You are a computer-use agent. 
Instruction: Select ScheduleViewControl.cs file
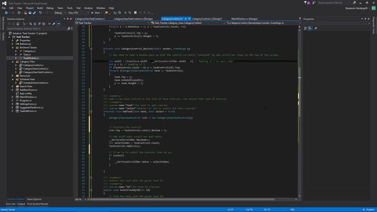click(x=35, y=82)
